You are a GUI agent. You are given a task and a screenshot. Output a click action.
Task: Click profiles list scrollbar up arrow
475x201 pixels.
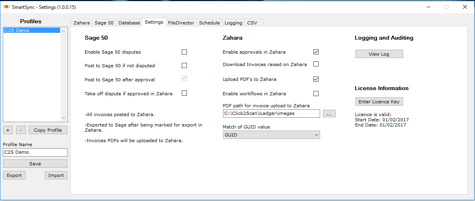pyautogui.click(x=64, y=31)
